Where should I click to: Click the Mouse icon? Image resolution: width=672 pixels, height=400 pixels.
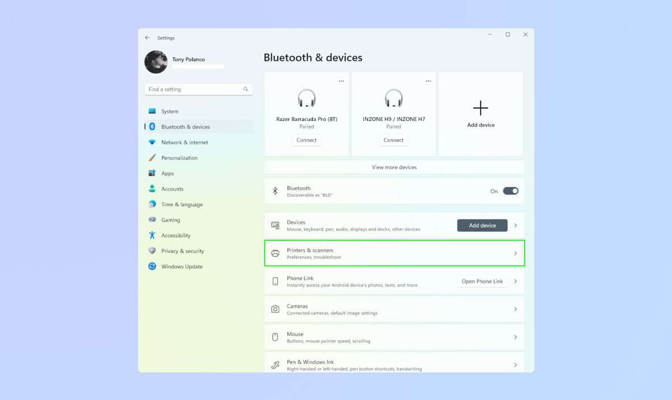(275, 337)
